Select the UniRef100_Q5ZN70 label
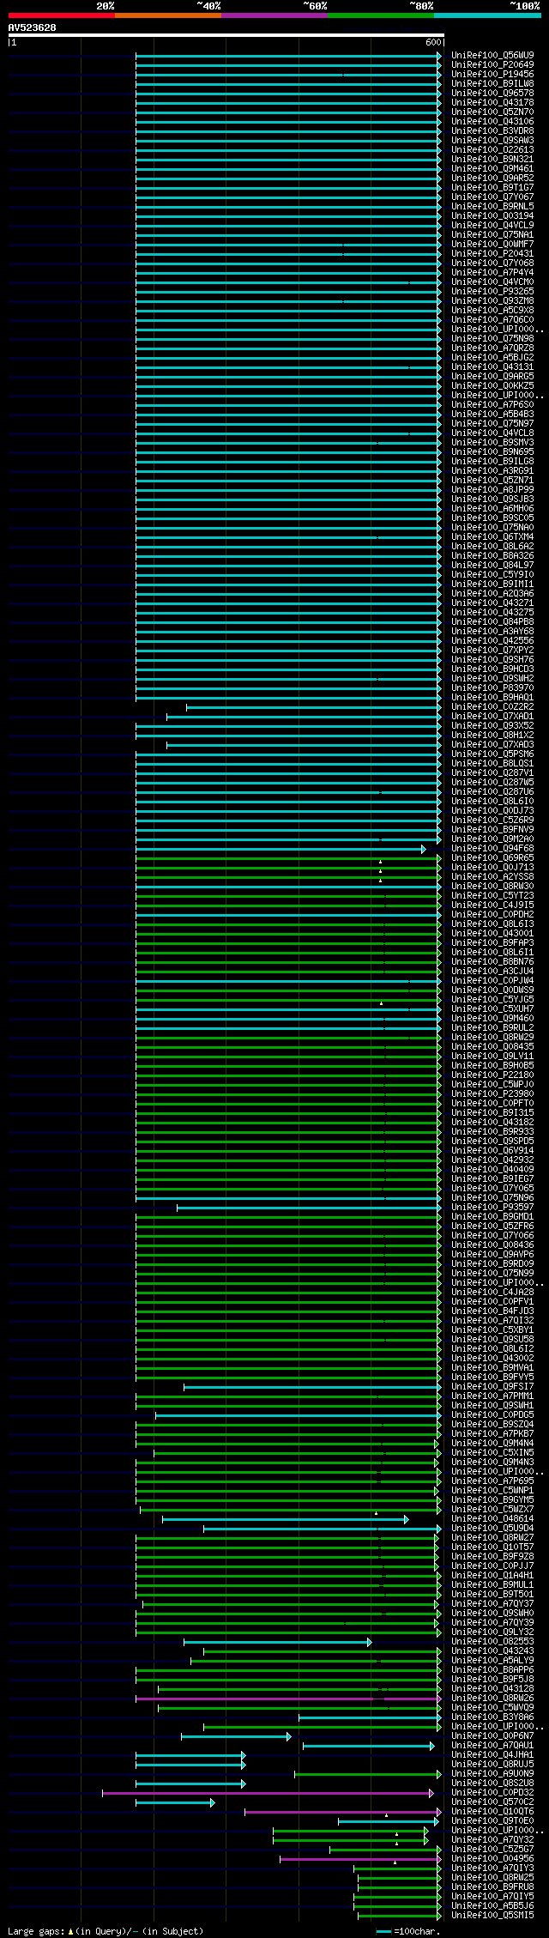This screenshot has width=549, height=1938. coord(492,112)
